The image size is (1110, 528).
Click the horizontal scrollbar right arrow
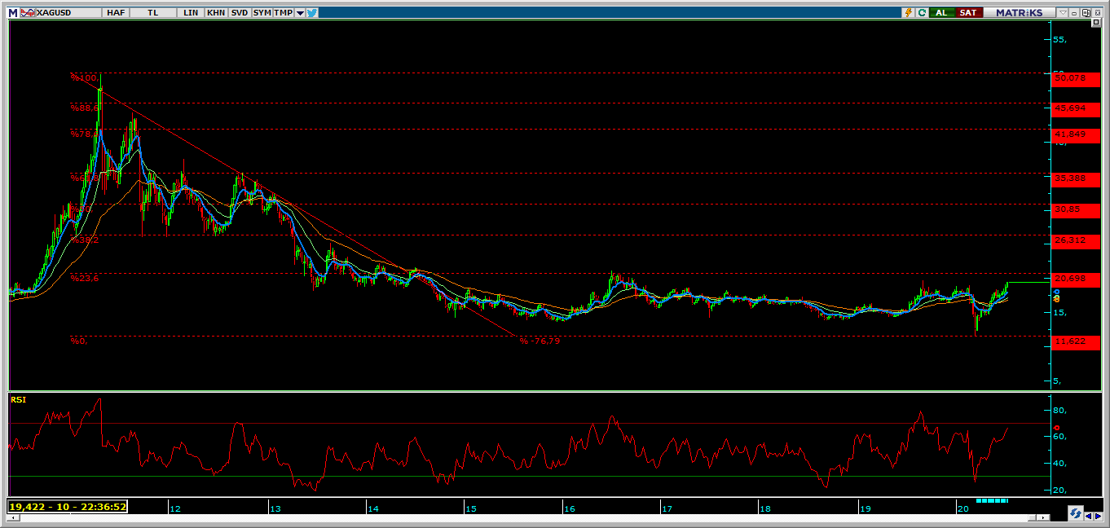(x=1043, y=517)
